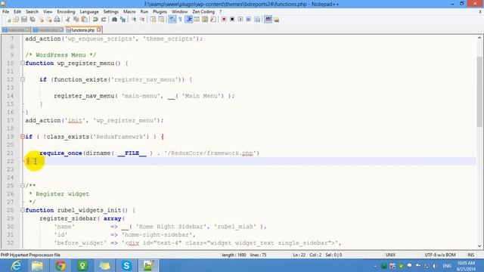Collapse the class_exists if block fold
Screen dimensions: 484x272
[22, 137]
